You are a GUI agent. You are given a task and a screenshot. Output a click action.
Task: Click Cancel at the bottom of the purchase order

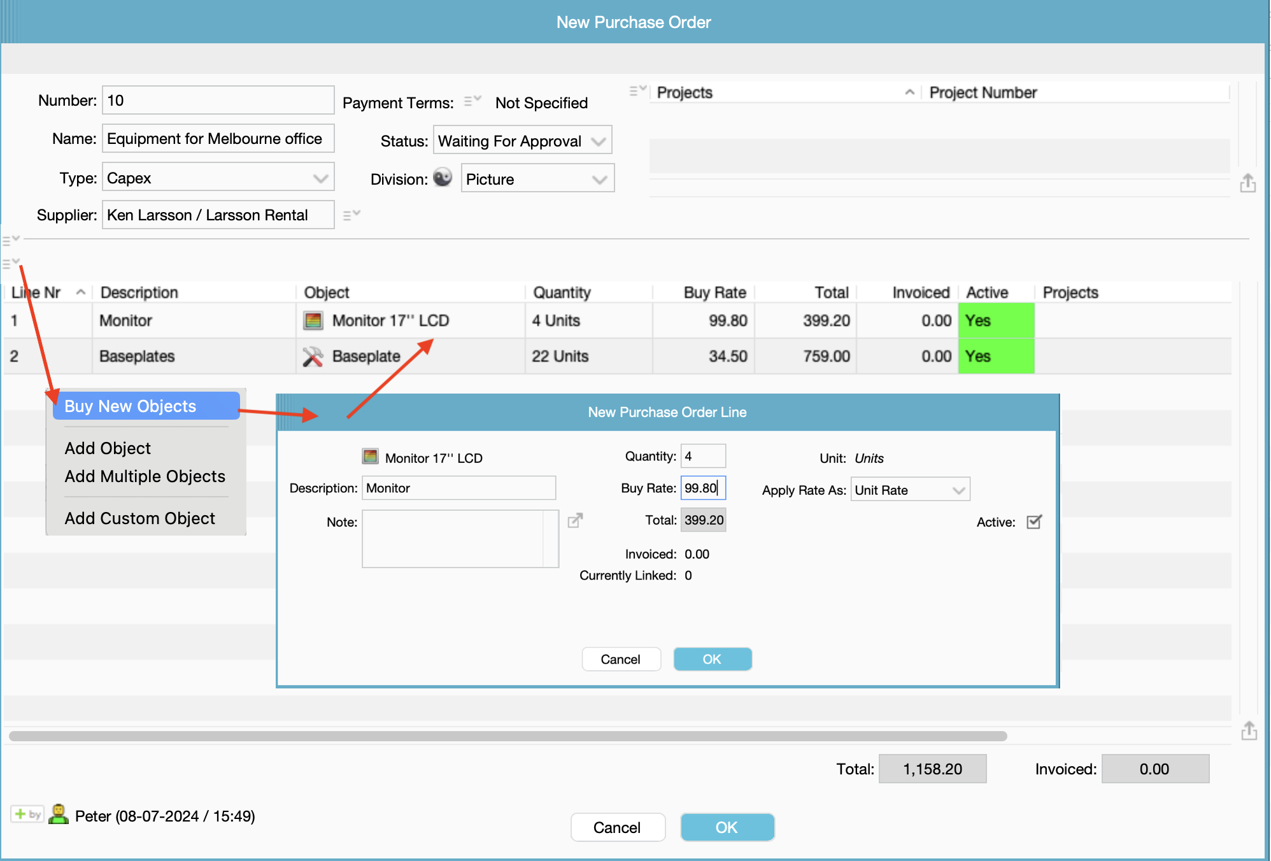point(617,827)
